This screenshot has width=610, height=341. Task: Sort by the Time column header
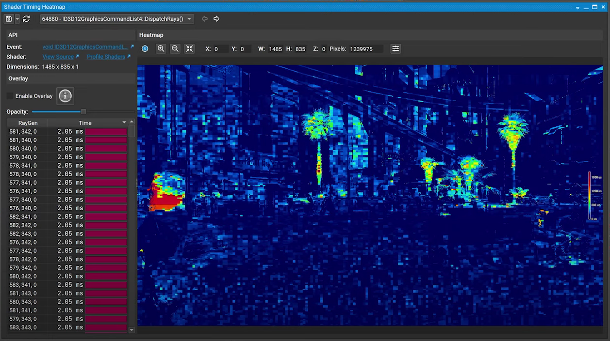[x=85, y=123]
